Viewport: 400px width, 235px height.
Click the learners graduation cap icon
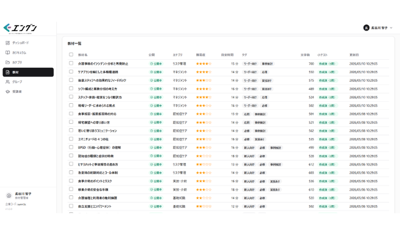pos(8,92)
